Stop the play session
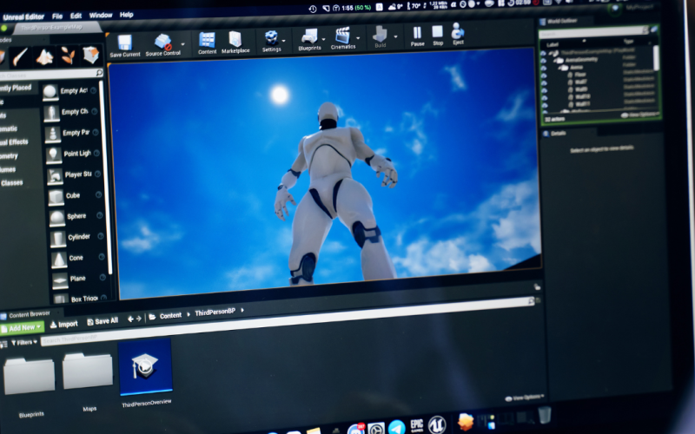Image resolution: width=695 pixels, height=434 pixels. tap(438, 32)
